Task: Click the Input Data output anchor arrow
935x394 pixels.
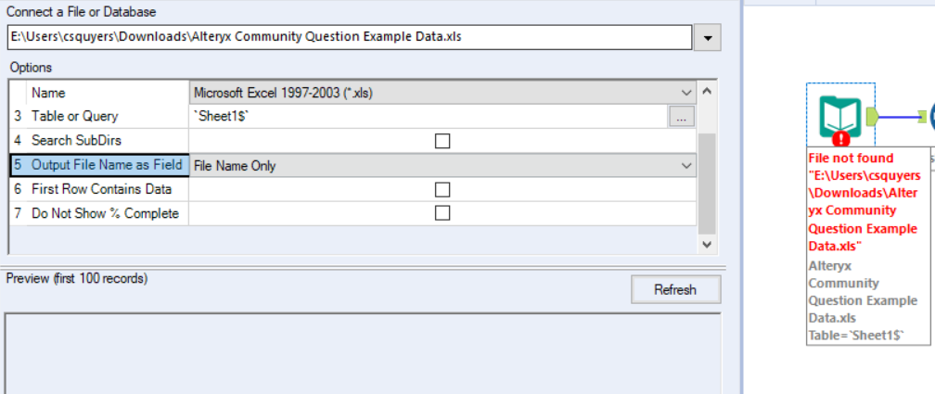Action: [x=872, y=117]
